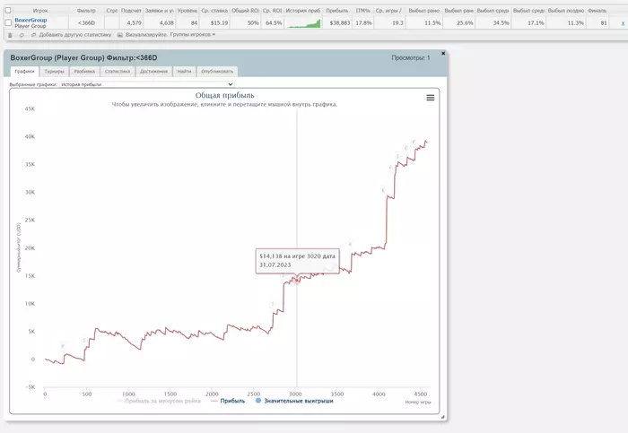Select the Найти tab
Viewport: 628px width, 433px height.
click(184, 71)
